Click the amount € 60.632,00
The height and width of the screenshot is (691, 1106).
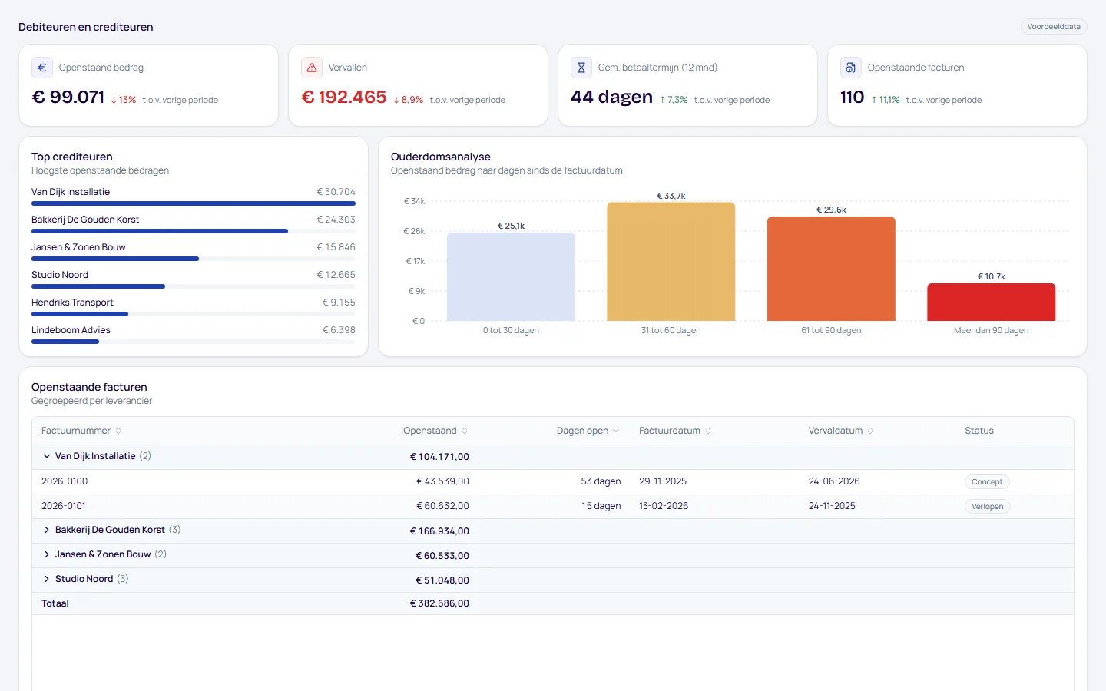(x=442, y=506)
